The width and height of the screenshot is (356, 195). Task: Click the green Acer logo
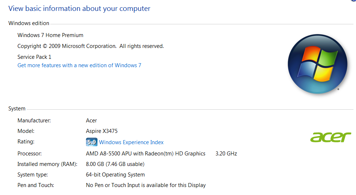331,137
